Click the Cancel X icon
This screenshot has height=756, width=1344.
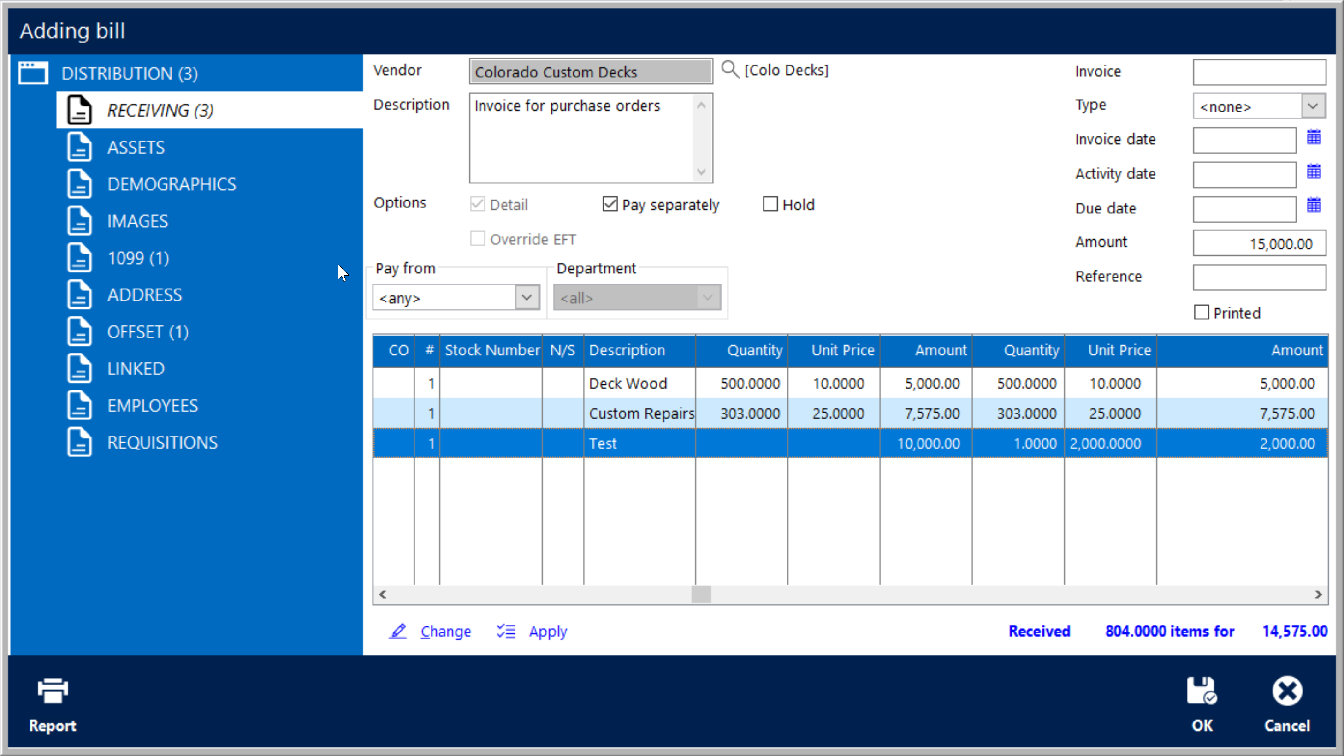(1287, 691)
